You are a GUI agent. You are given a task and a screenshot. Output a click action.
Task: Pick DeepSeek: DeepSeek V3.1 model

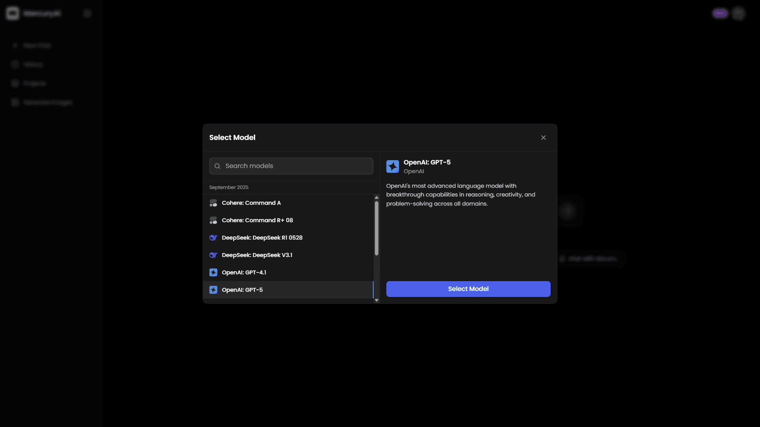point(288,255)
